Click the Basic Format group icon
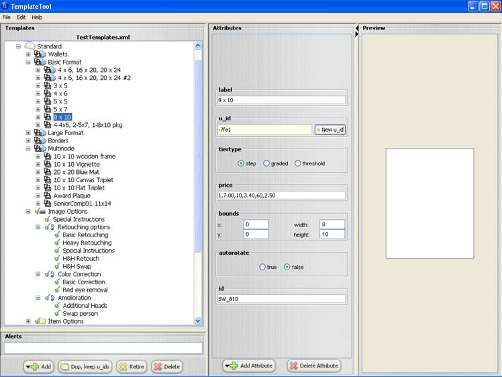 click(x=40, y=62)
